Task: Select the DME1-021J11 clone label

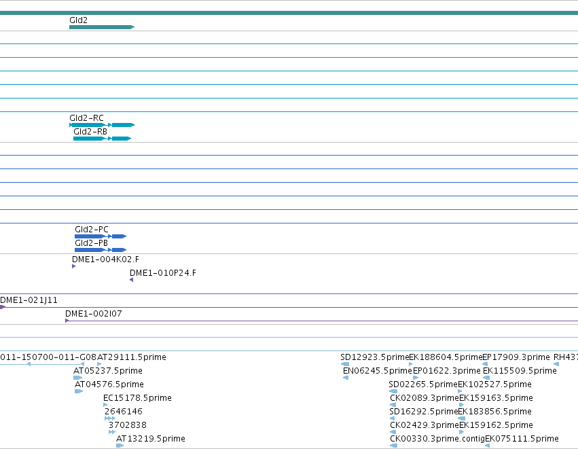Action: pyautogui.click(x=29, y=300)
